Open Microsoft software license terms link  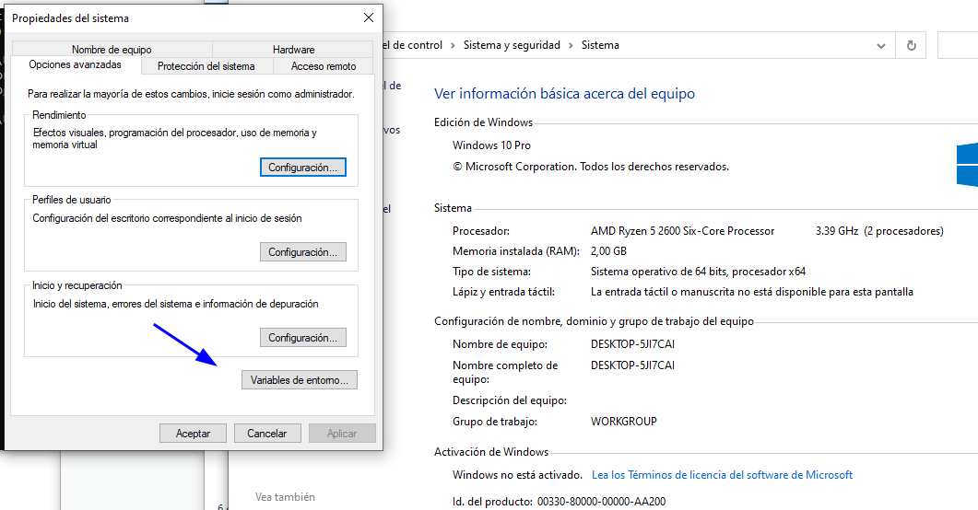[x=722, y=475]
